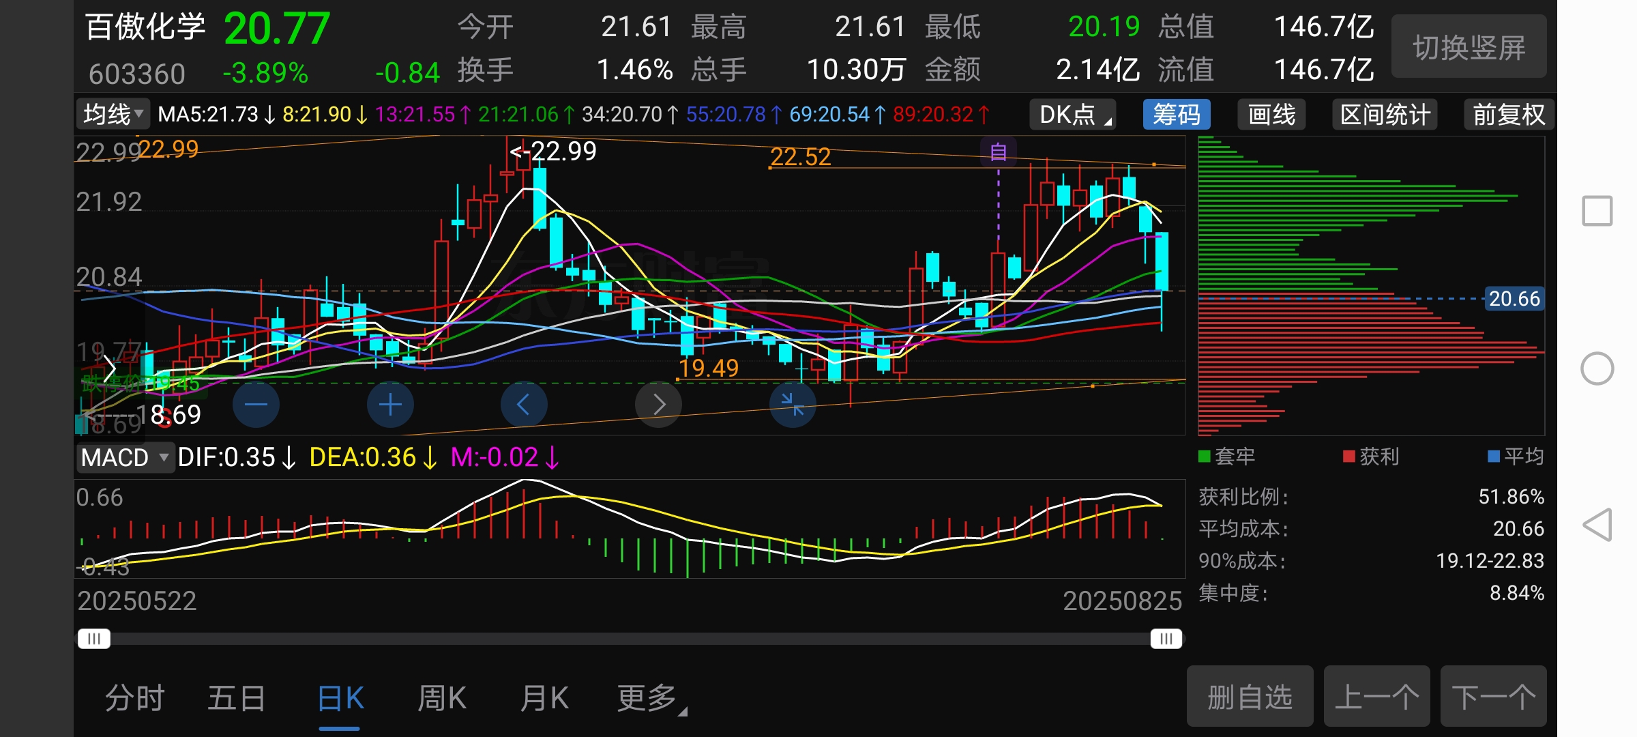Open 区间统计 range statistics
This screenshot has height=737, width=1637.
point(1385,114)
